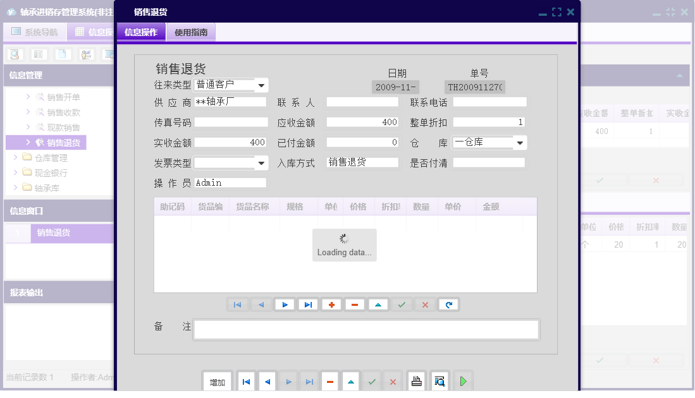Click the printer icon at the bottom bar
The width and height of the screenshot is (695, 398).
(416, 380)
